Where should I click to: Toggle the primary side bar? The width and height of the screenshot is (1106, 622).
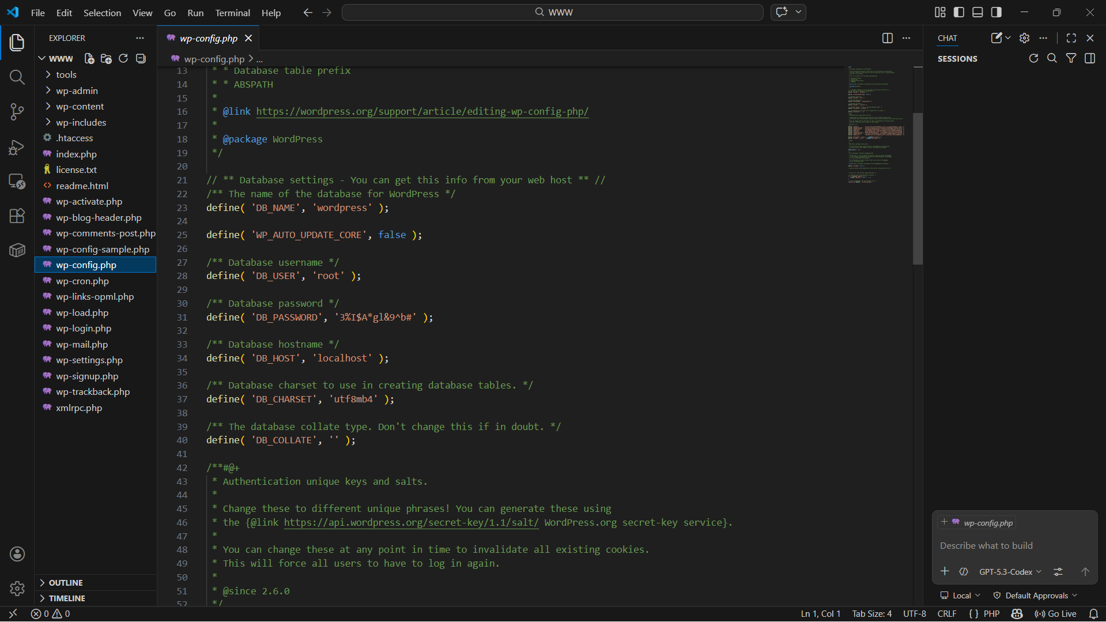pos(959,12)
